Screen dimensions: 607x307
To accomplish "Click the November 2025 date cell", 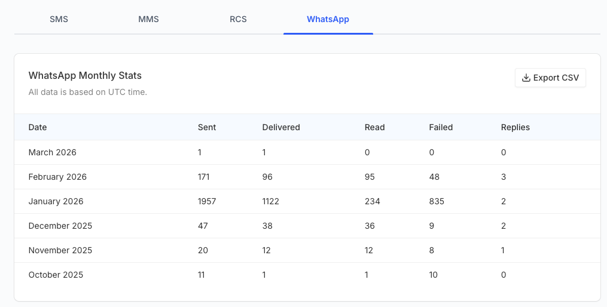I will [60, 250].
